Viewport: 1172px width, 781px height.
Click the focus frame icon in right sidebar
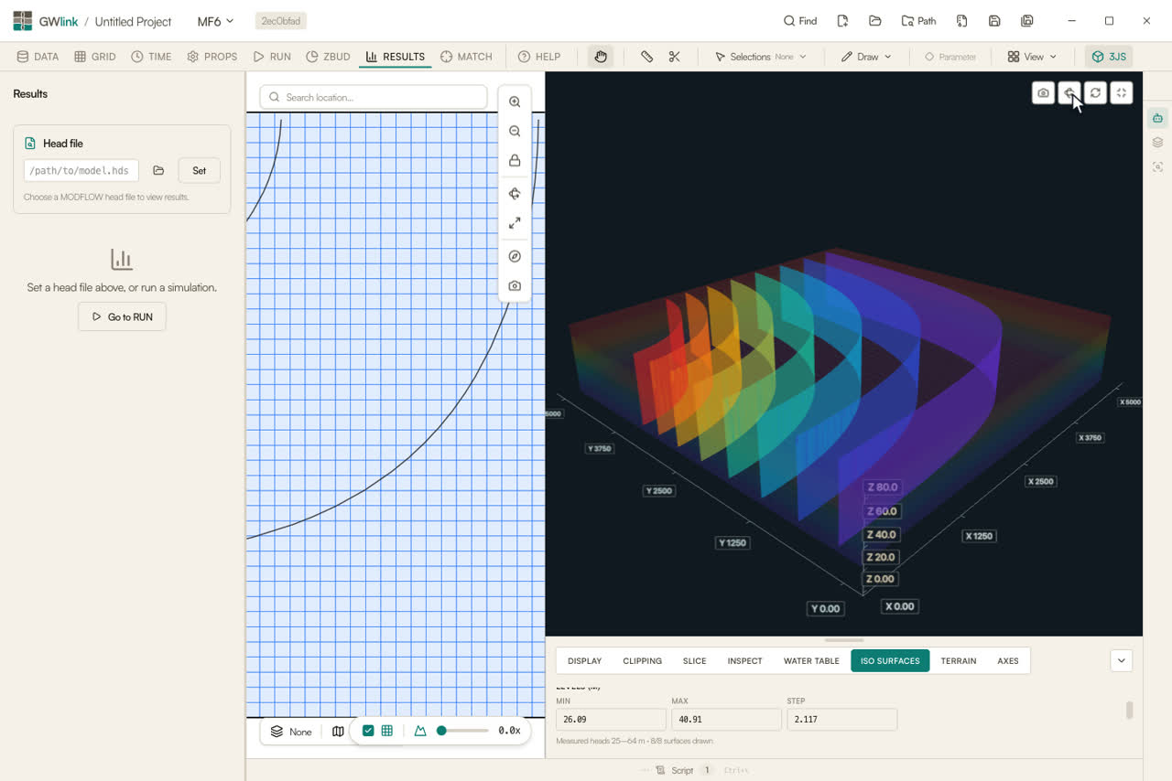point(1158,167)
